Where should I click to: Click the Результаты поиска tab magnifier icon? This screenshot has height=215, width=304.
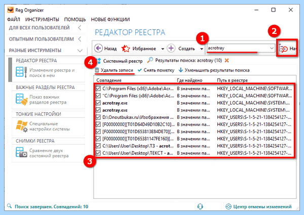150,60
